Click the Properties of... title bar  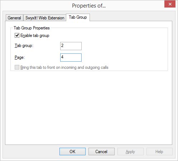coord(89,6)
